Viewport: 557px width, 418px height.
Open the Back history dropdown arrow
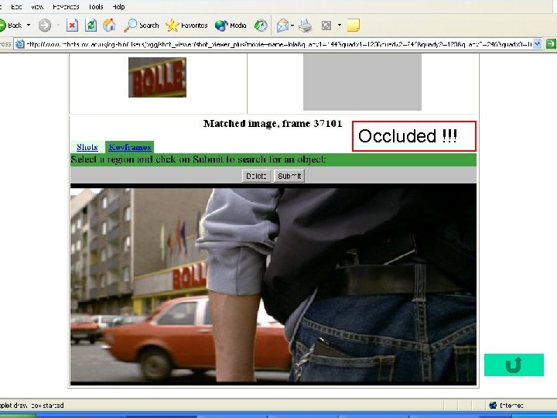point(29,26)
